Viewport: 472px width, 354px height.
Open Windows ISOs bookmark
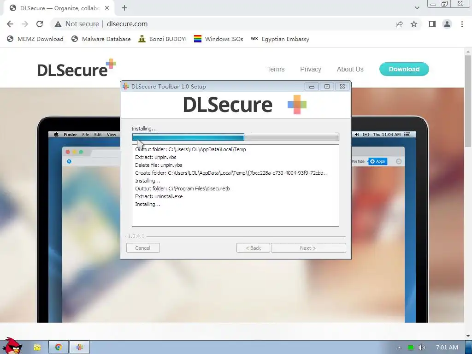[218, 39]
